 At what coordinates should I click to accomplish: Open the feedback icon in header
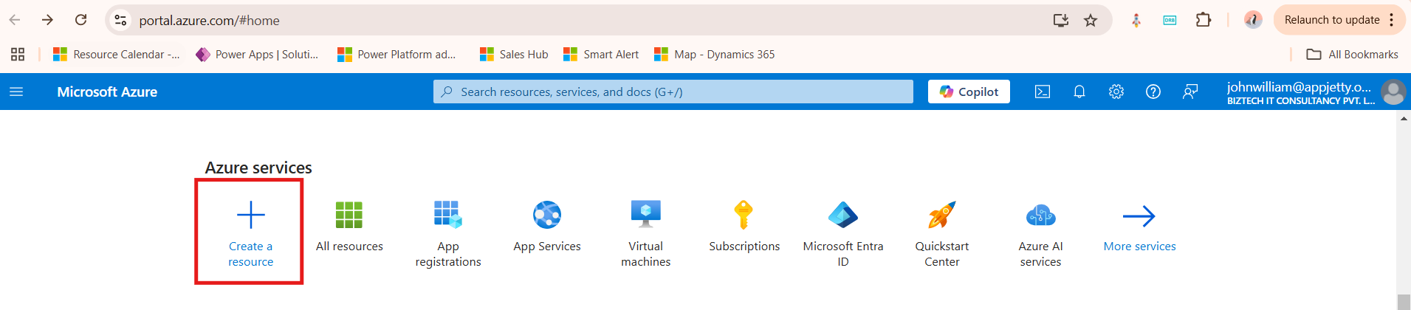1190,92
